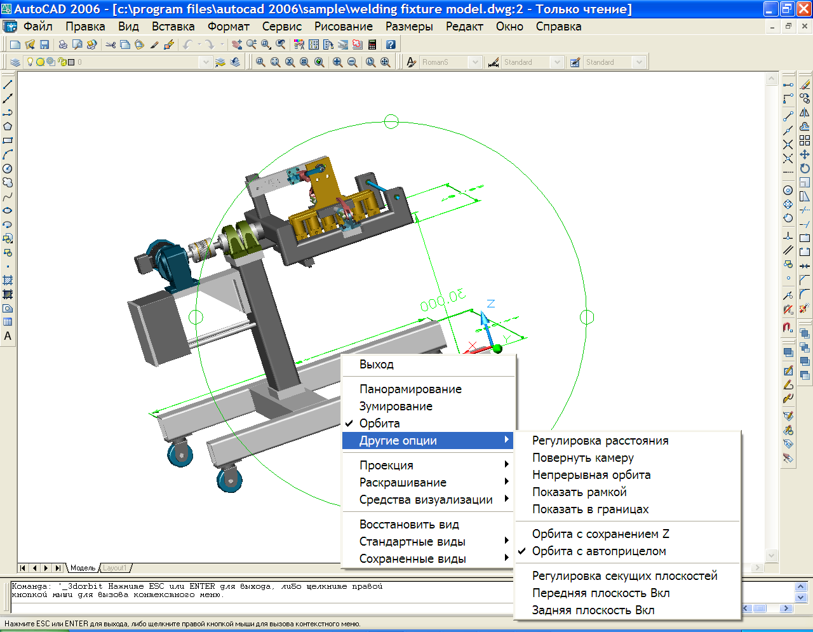The width and height of the screenshot is (813, 632).
Task: Click command window scroll up arrow
Action: pyautogui.click(x=801, y=587)
